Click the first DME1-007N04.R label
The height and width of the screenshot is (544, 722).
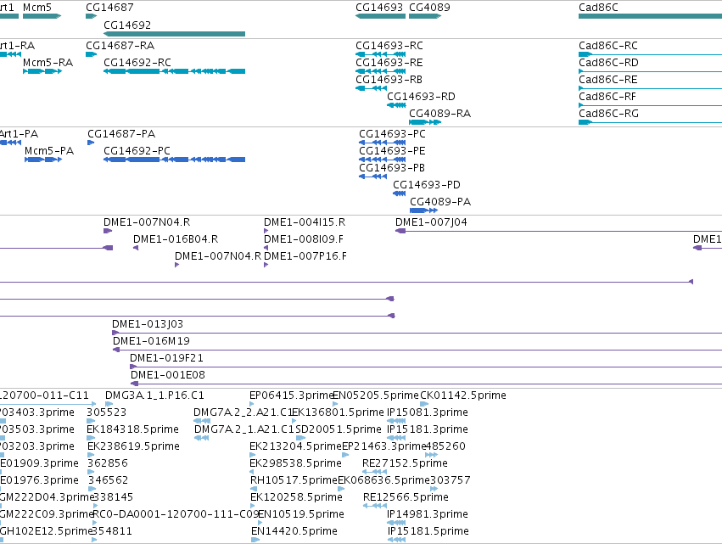click(x=147, y=222)
